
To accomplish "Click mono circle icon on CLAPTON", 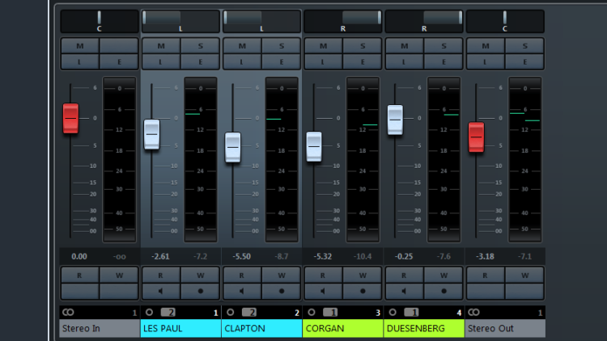I will point(231,312).
